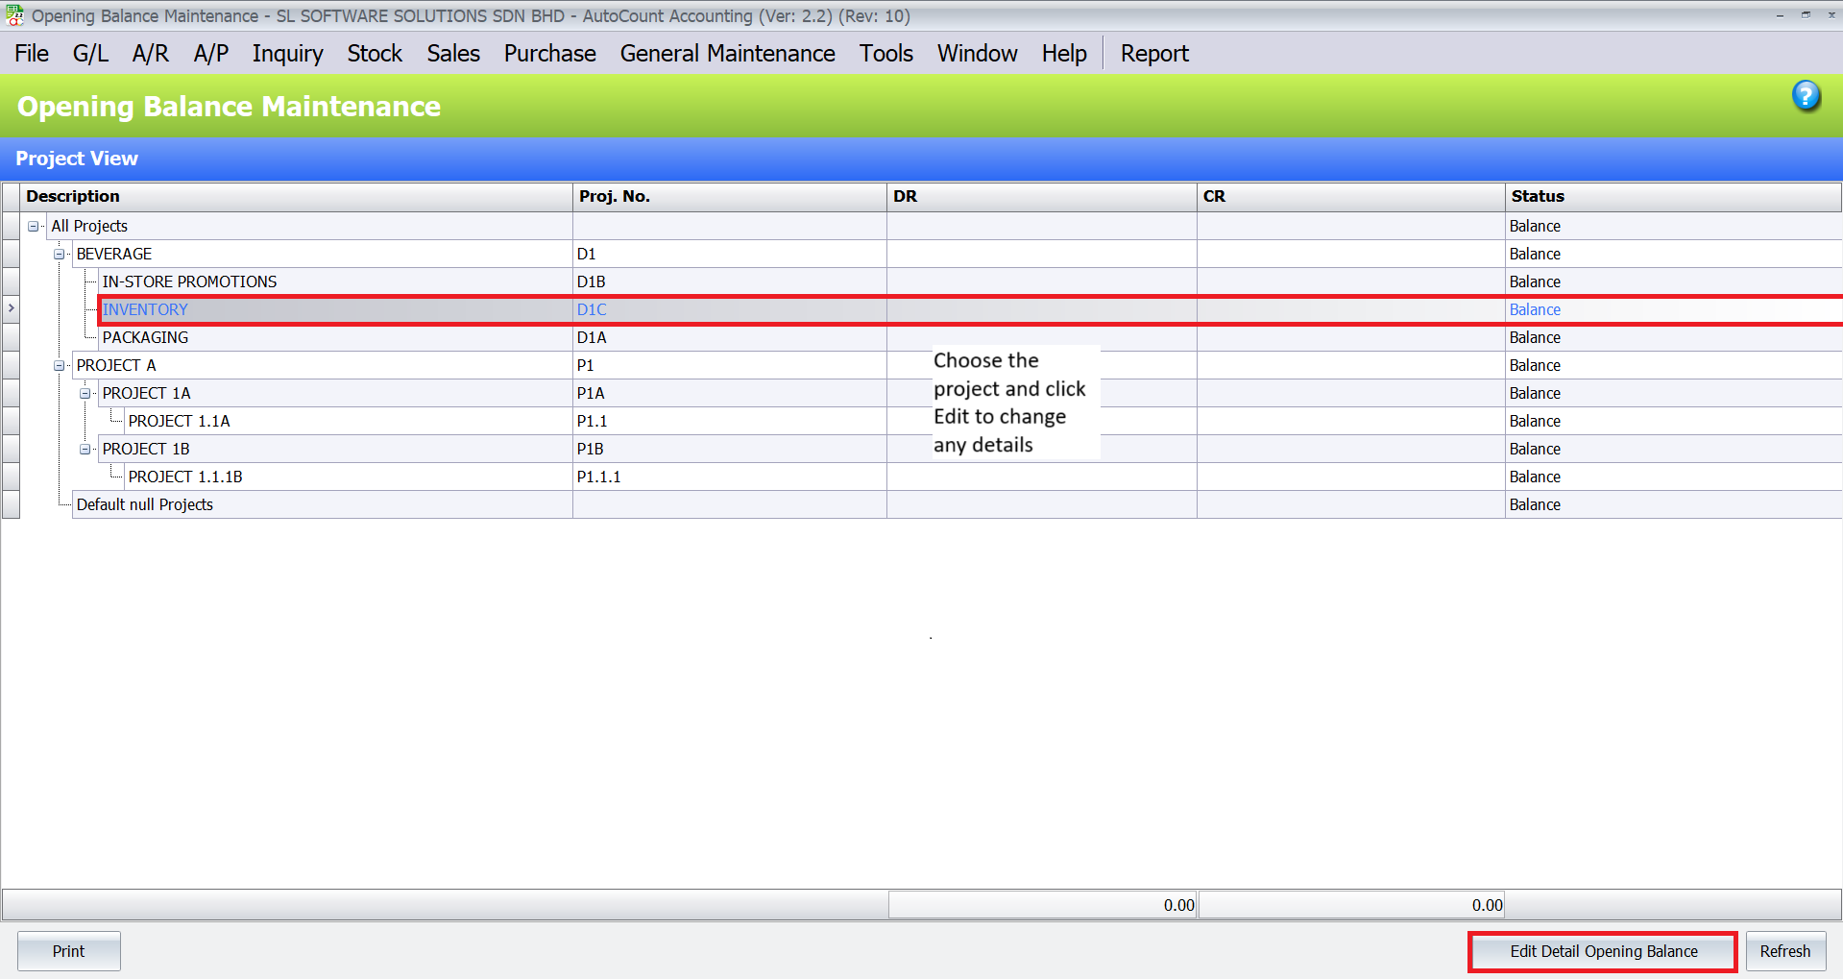The width and height of the screenshot is (1843, 979).
Task: Collapse the PROJECT 1A tree node
Action: (x=85, y=394)
